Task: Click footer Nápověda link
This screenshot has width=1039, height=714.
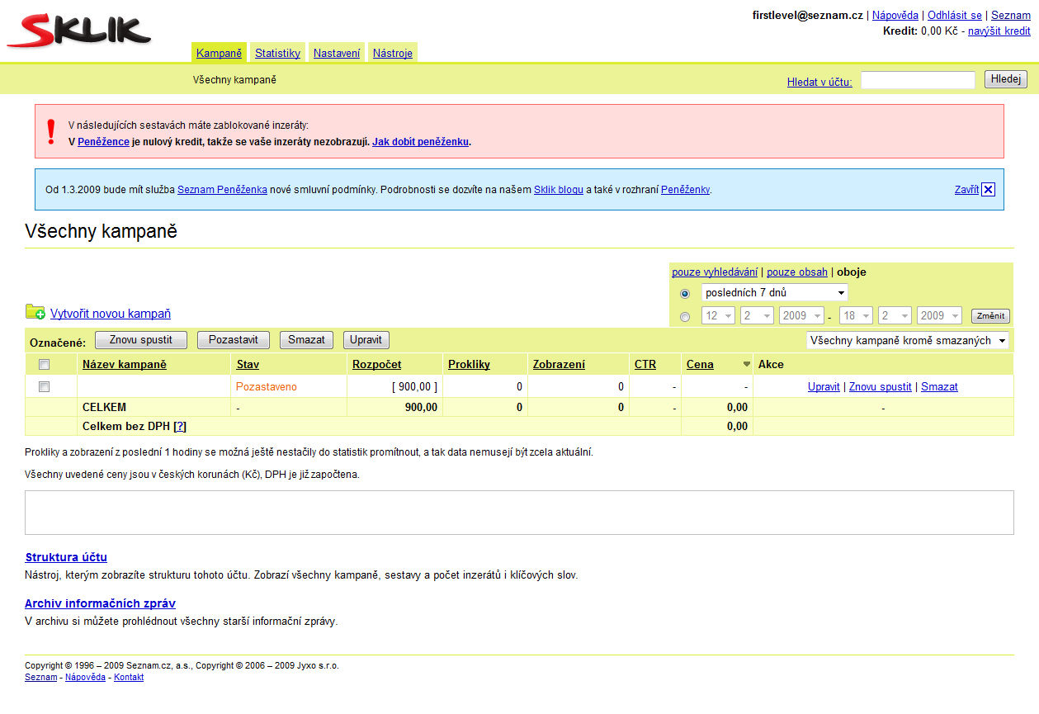Action: 86,678
